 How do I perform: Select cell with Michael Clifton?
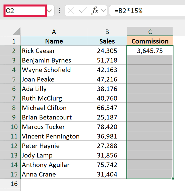[54, 108]
